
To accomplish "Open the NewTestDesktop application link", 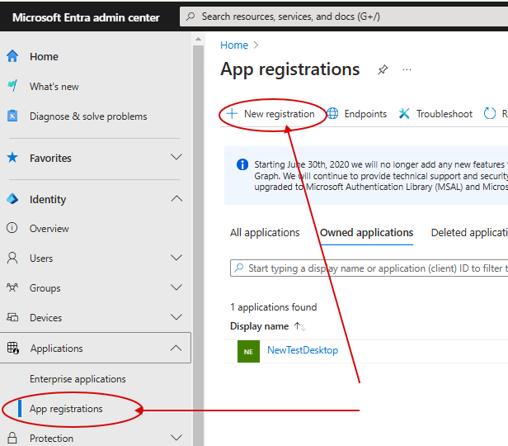I will click(x=303, y=350).
